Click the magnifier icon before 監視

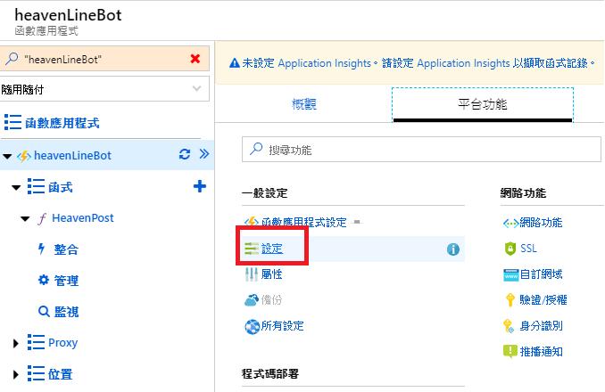click(x=44, y=311)
